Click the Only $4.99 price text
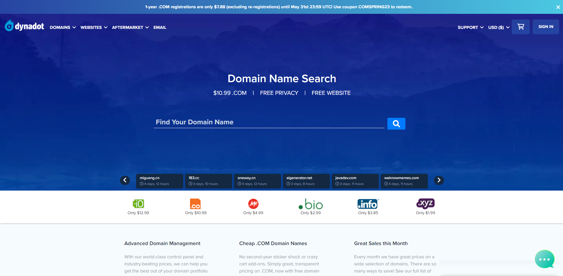The image size is (563, 276). [253, 213]
